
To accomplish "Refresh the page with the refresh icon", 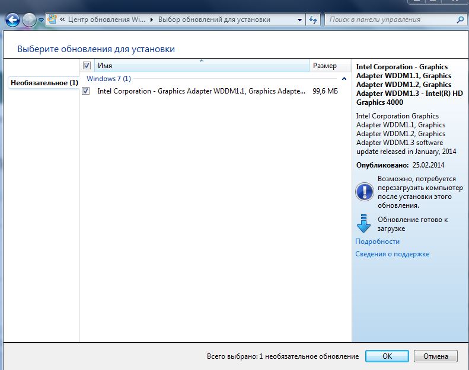I will pos(313,20).
